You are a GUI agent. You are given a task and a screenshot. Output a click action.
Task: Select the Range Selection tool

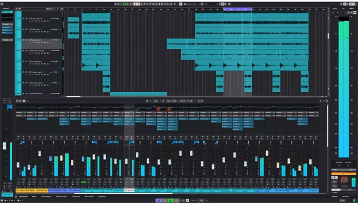138,4
